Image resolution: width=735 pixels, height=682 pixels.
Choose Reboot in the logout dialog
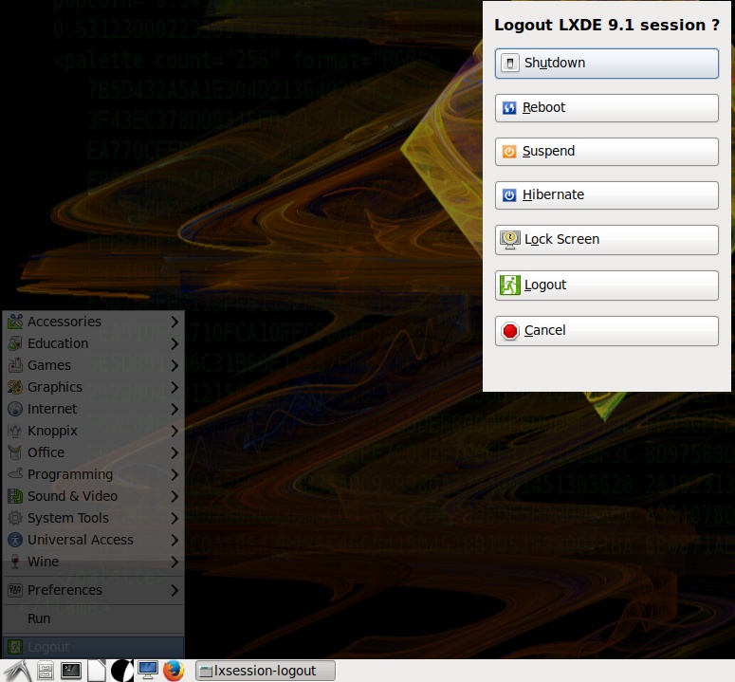607,108
